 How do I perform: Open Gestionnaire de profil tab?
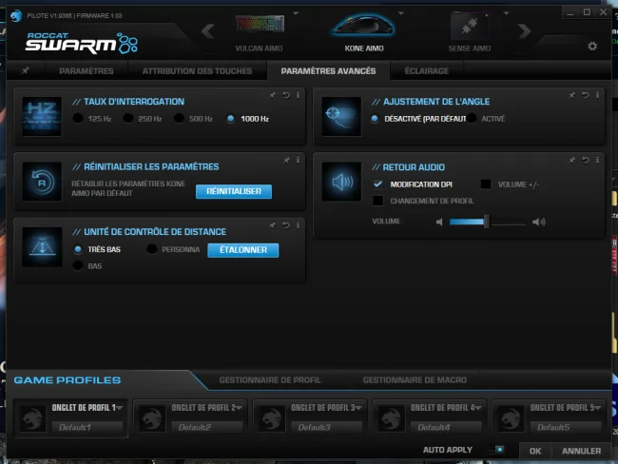click(x=270, y=380)
